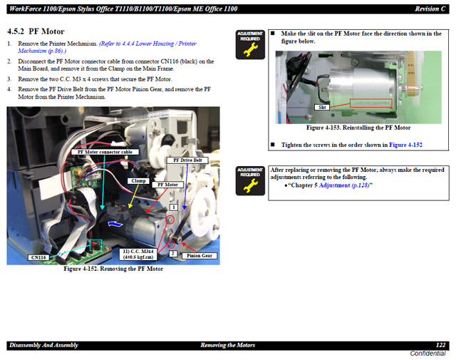Click the lower Adjustment Required wrench icon

(x=250, y=180)
